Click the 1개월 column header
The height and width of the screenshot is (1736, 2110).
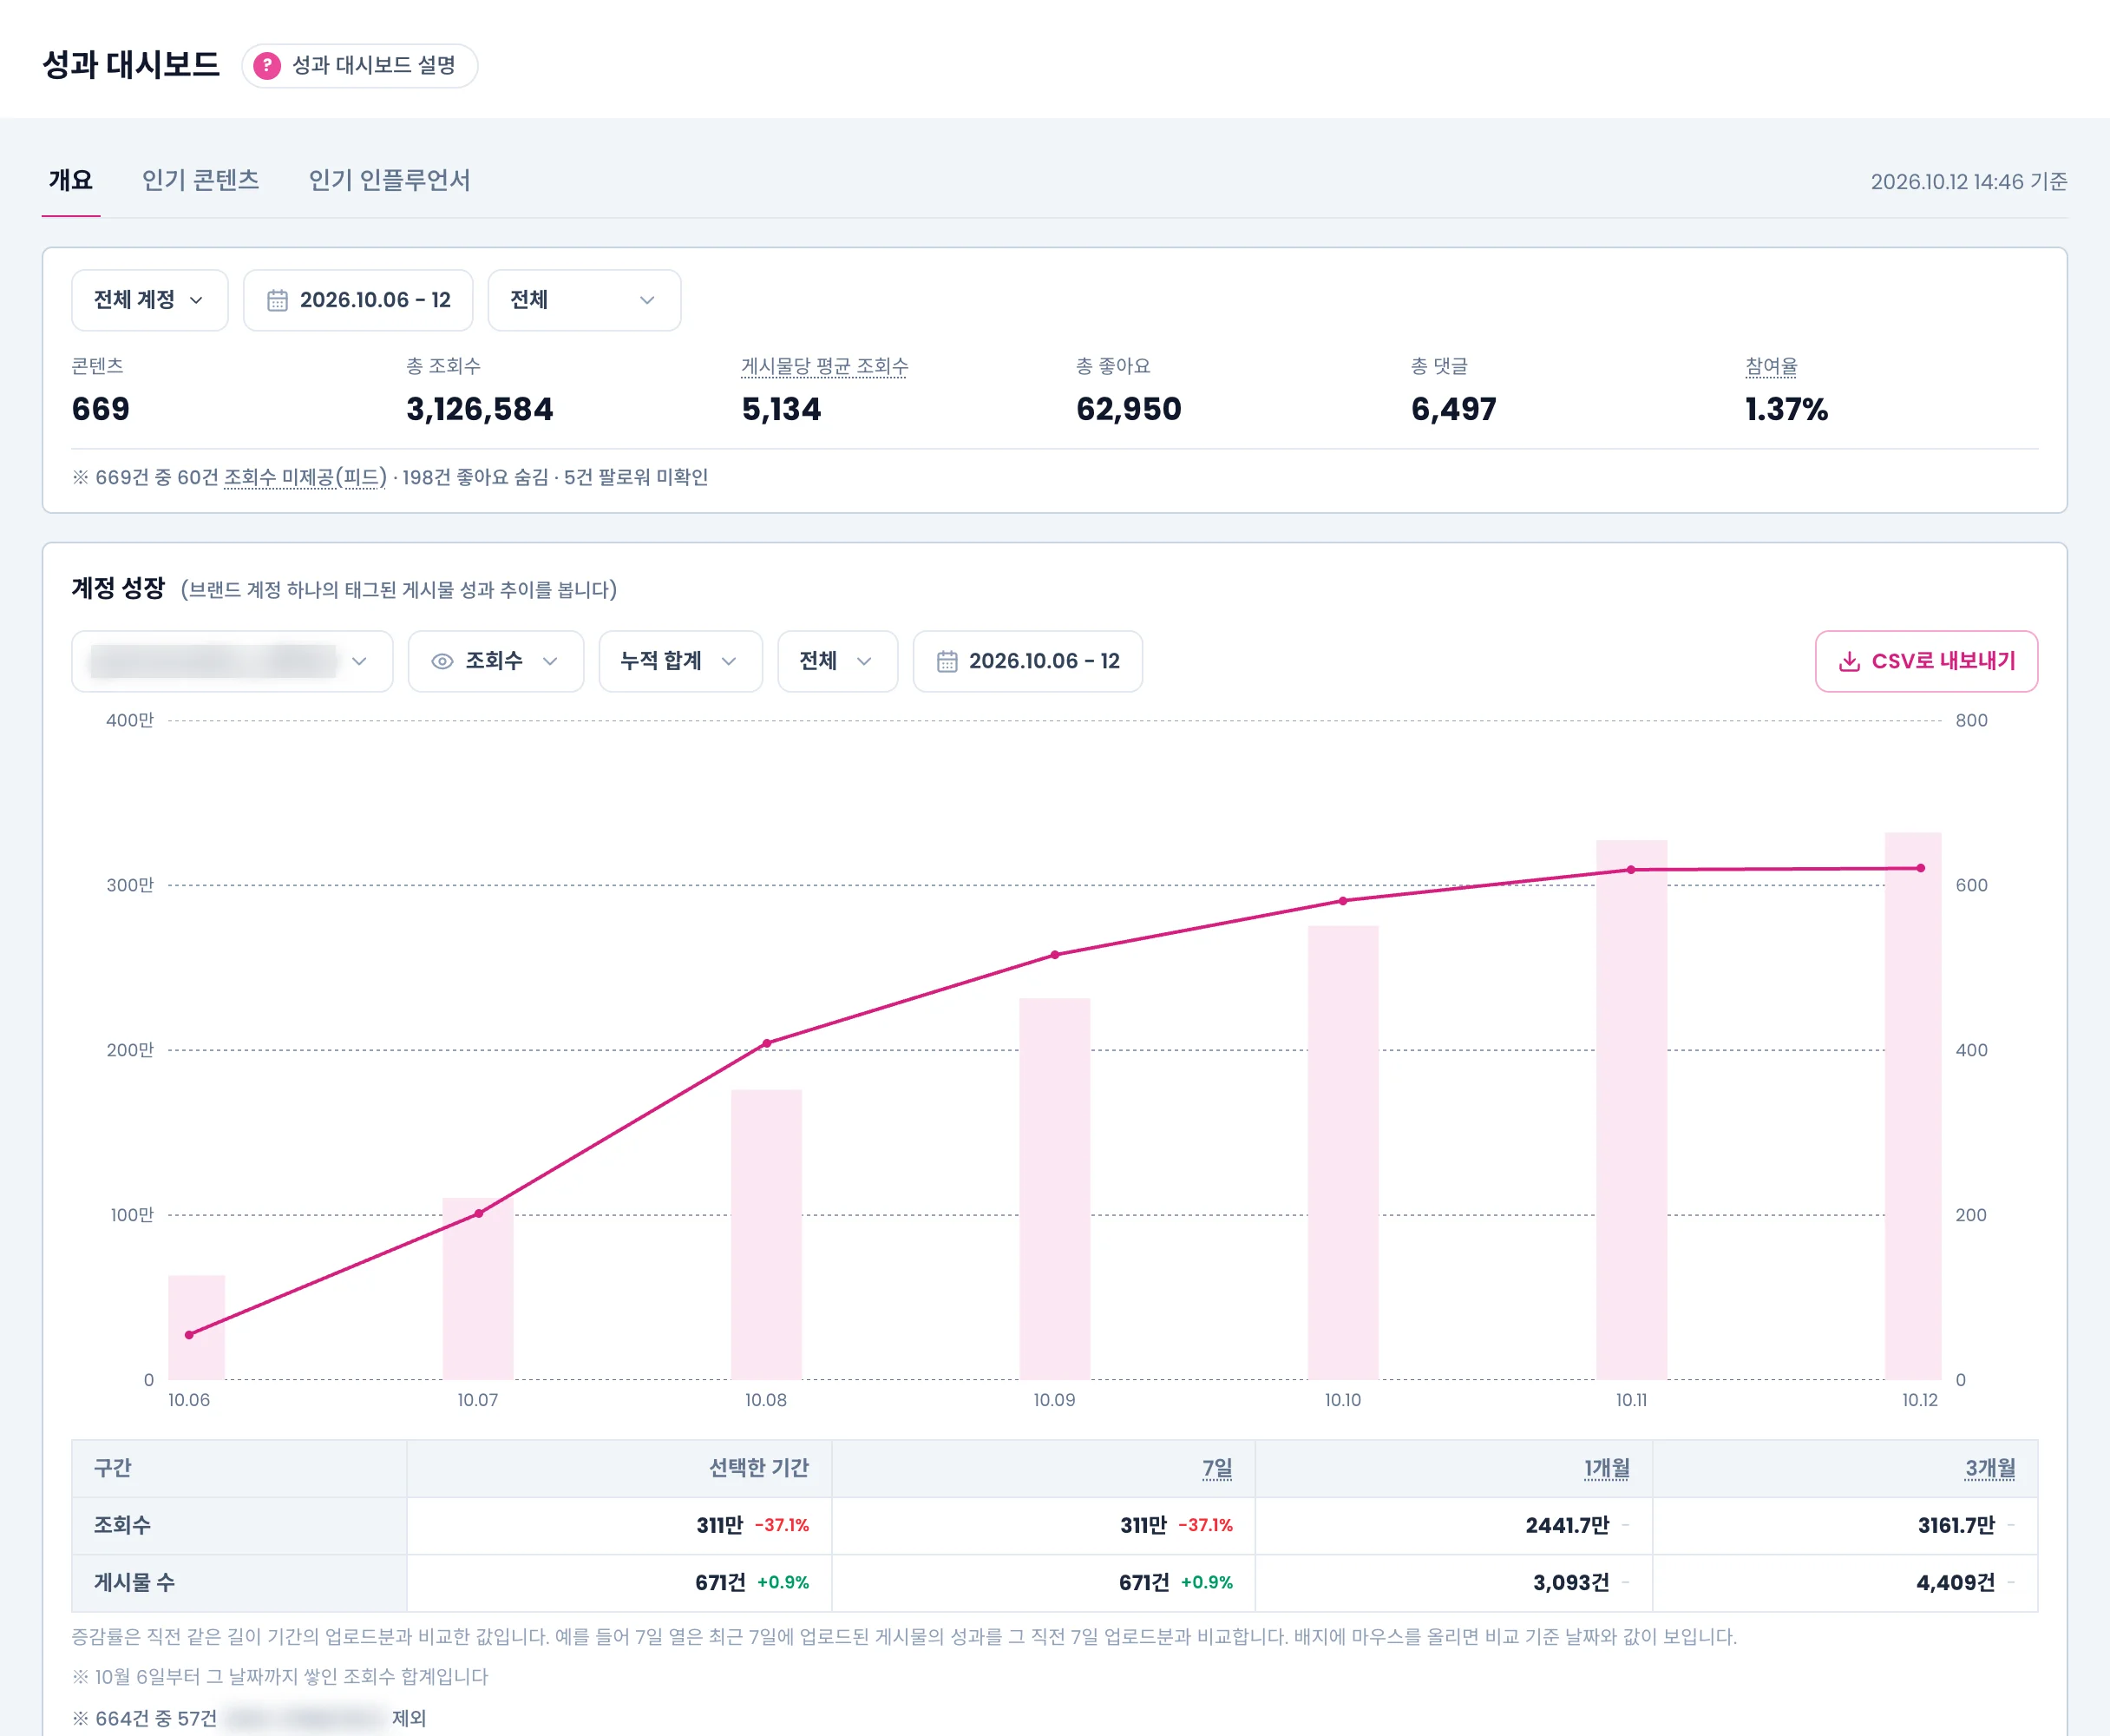tap(1606, 1468)
